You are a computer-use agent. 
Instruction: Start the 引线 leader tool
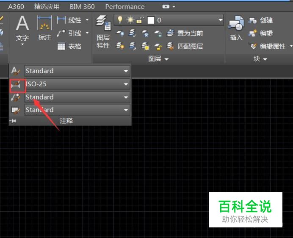click(69, 33)
